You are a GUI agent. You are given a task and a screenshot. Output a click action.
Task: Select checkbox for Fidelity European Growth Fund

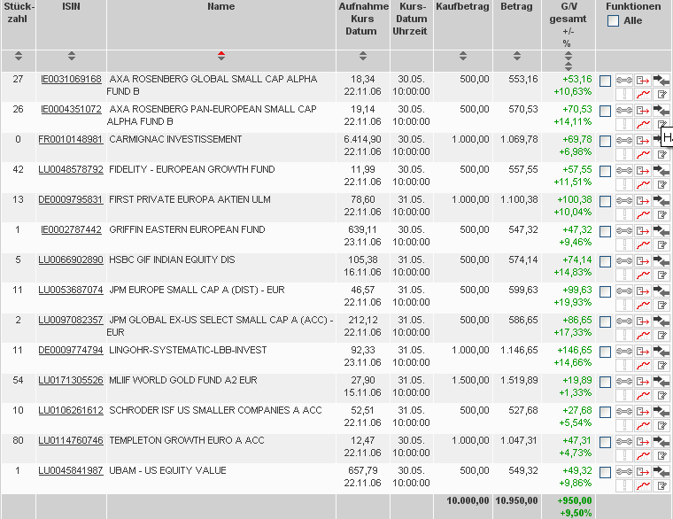(605, 171)
